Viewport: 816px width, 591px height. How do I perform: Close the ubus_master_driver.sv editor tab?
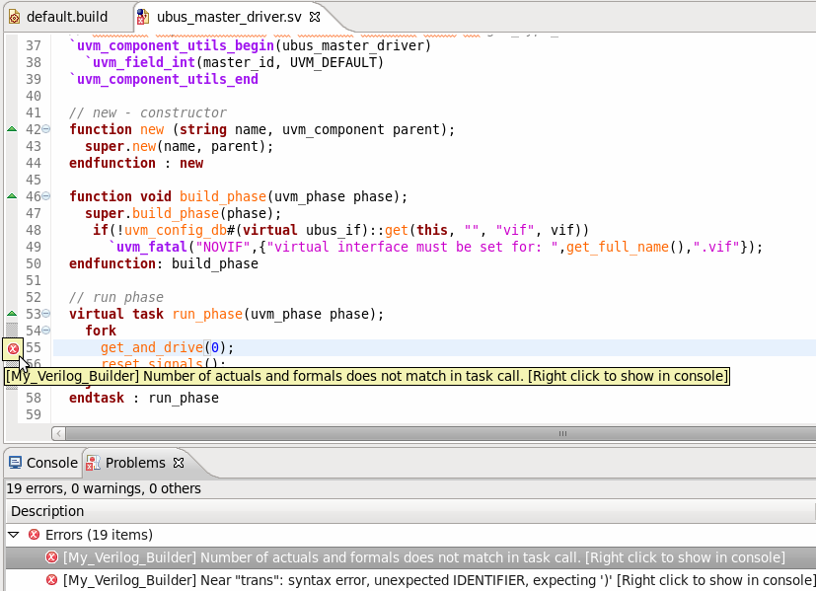tap(314, 17)
